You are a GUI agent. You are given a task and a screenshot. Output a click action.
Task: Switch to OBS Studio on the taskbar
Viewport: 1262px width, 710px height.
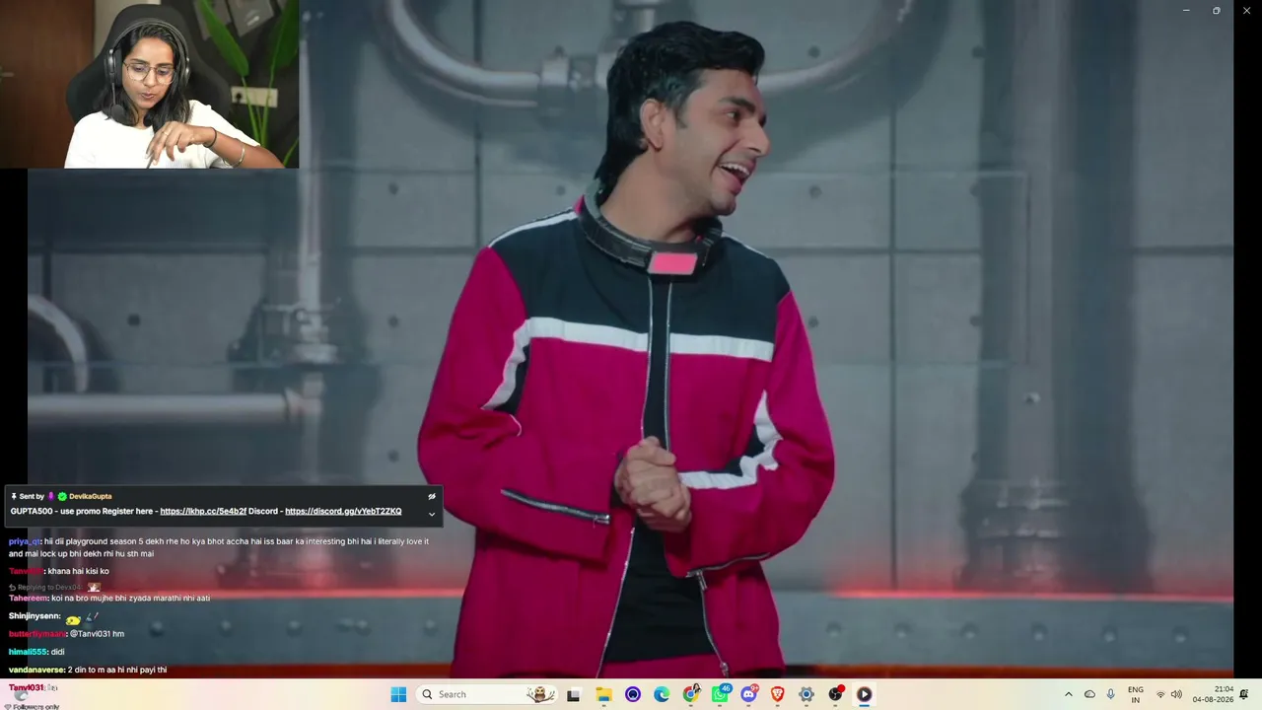click(836, 694)
